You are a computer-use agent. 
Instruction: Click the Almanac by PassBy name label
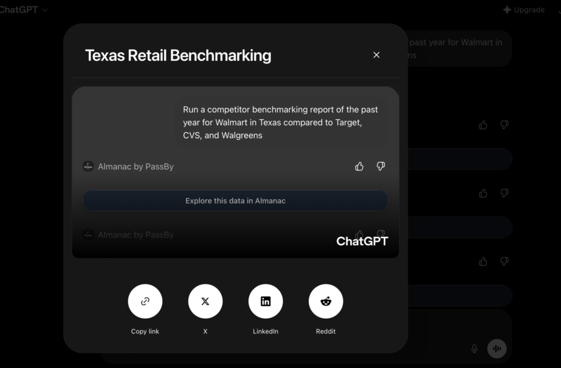click(x=136, y=166)
